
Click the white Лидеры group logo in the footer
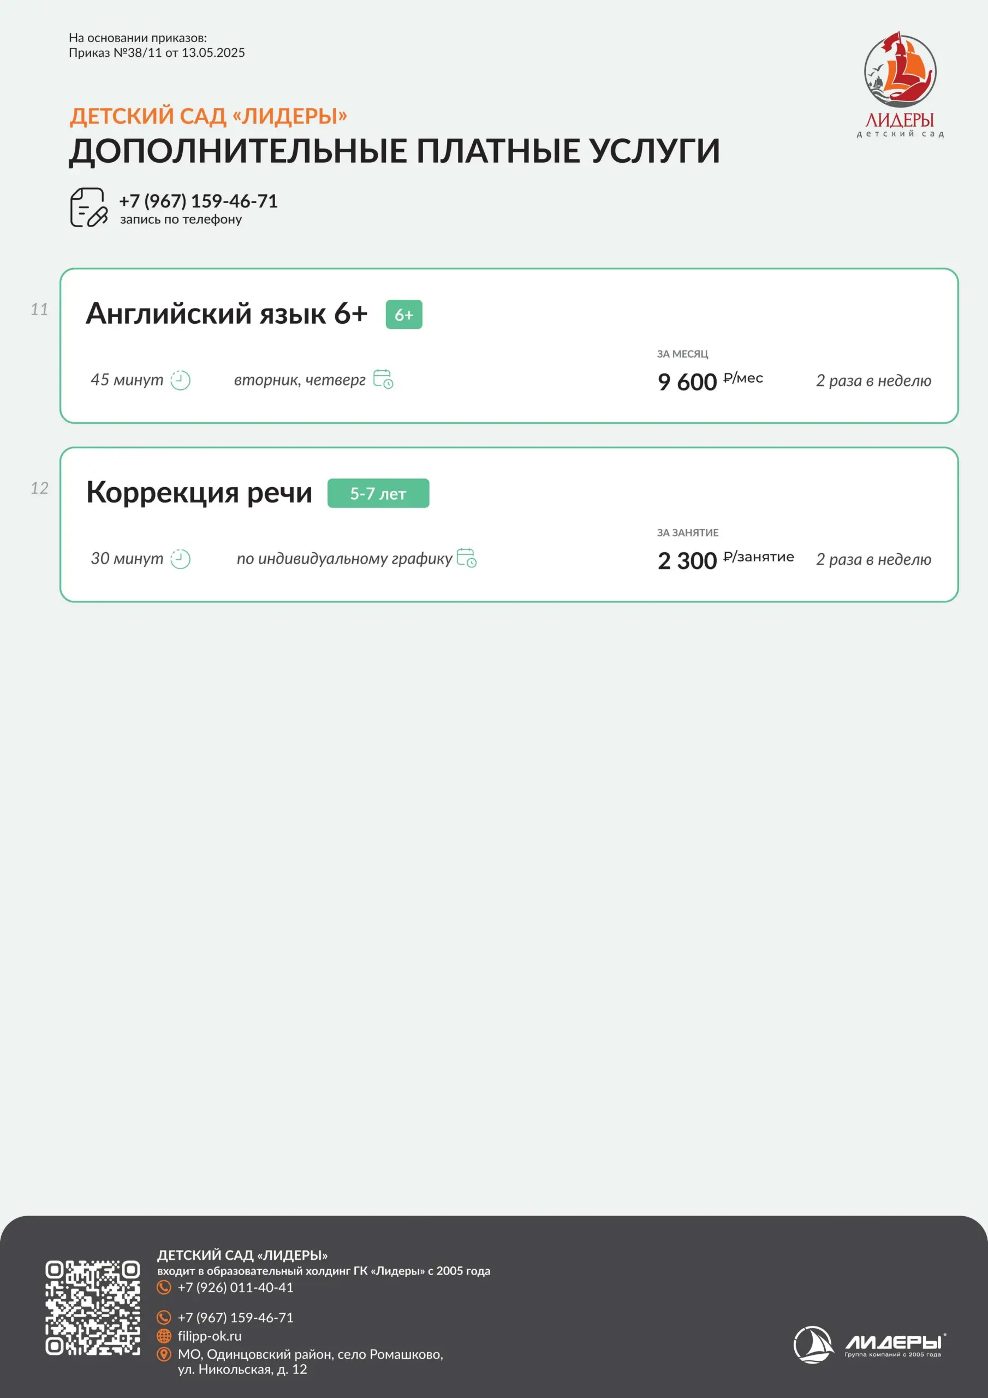coord(870,1344)
